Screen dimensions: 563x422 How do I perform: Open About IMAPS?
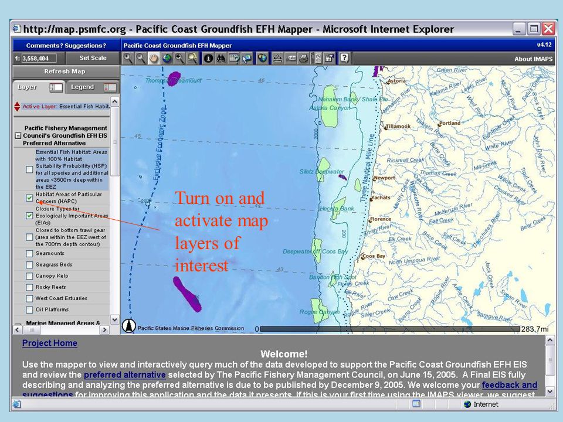pyautogui.click(x=533, y=59)
